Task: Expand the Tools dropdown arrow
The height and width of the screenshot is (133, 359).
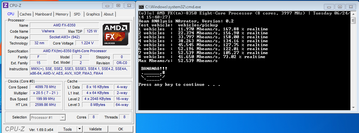Action: tap(79, 129)
